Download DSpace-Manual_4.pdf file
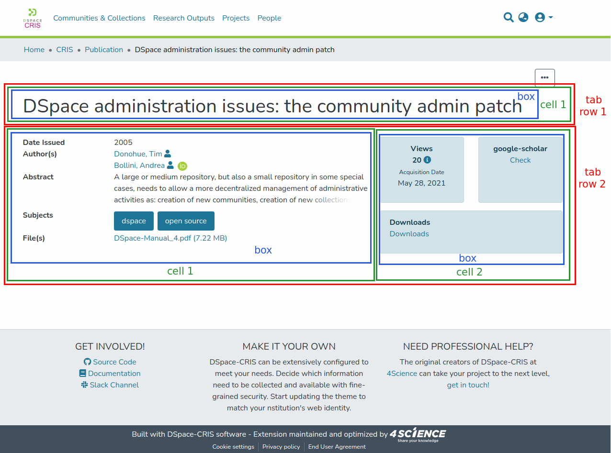Image resolution: width=611 pixels, height=453 pixels. click(170, 238)
